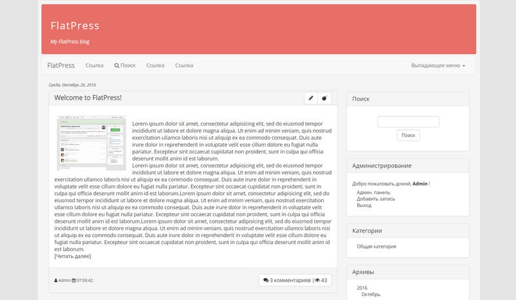Click the comments bubble icon in post footer

pyautogui.click(x=266, y=280)
